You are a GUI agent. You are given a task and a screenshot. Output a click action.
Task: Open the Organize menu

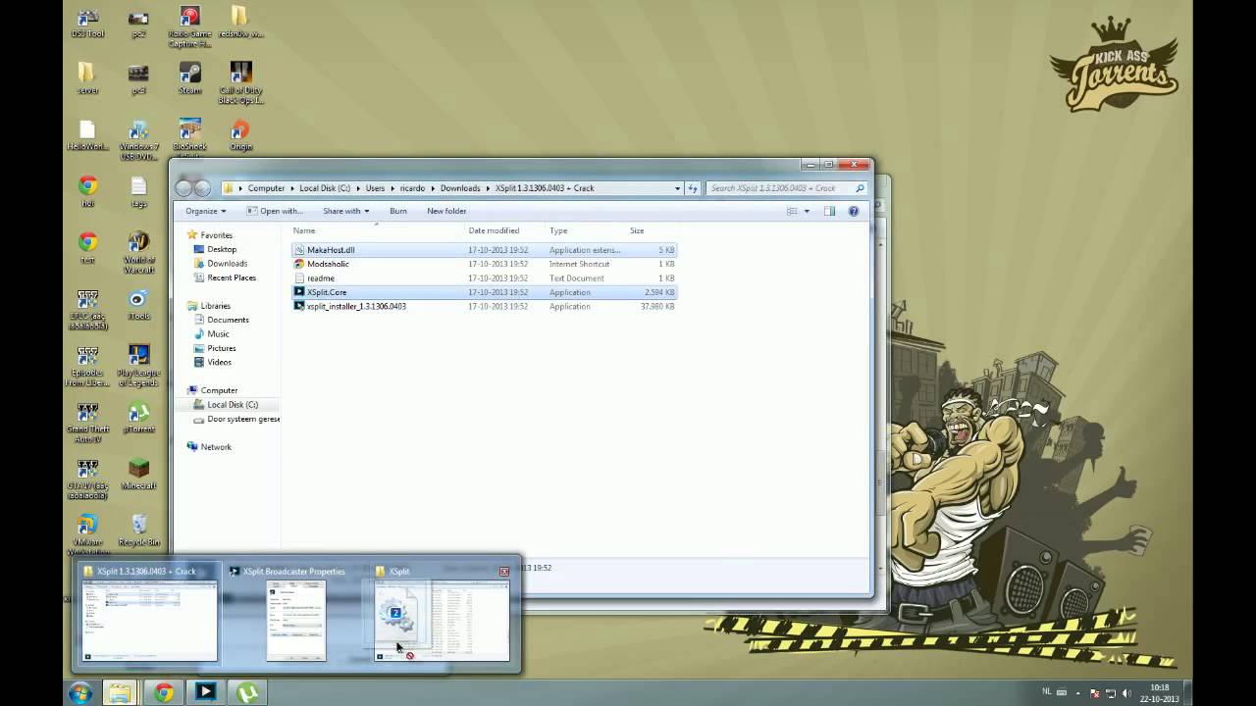205,211
